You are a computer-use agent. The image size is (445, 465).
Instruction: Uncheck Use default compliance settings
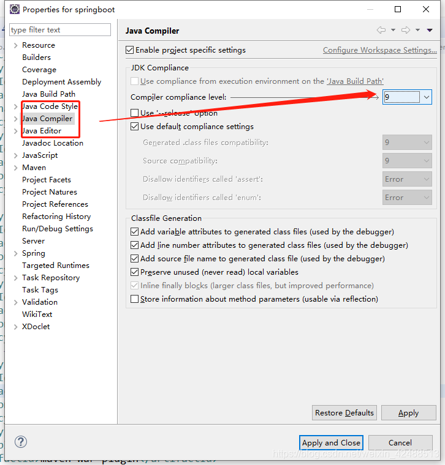[135, 126]
